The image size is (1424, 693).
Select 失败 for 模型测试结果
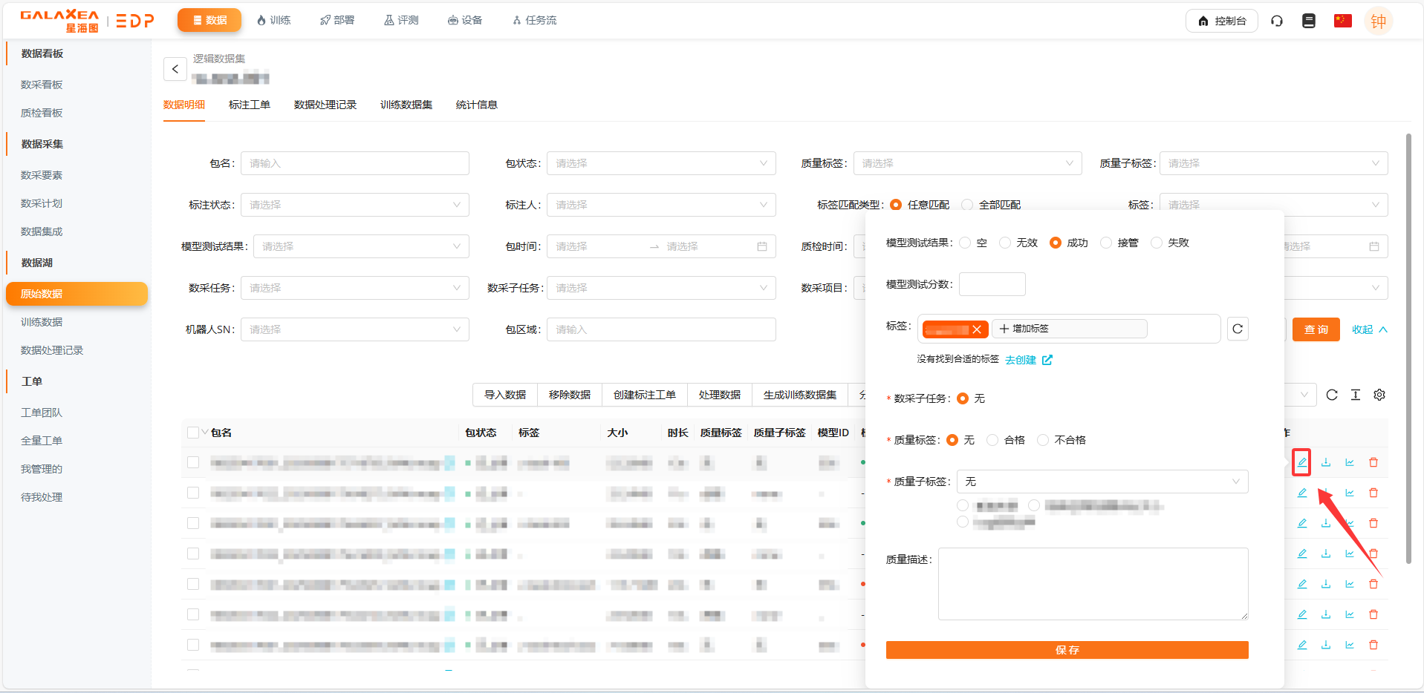click(1157, 243)
